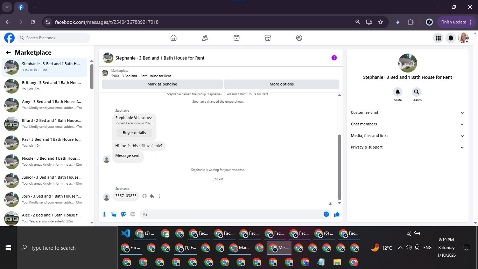The width and height of the screenshot is (478, 269).
Task: React to 3367103833 message with emoji
Action: [145, 196]
